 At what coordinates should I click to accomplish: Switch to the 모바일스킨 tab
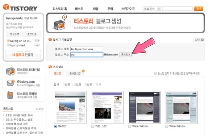[x=75, y=73]
